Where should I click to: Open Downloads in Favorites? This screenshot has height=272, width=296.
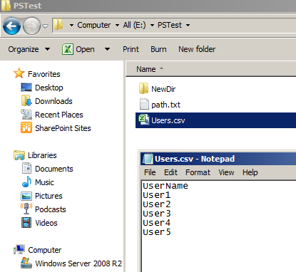pyautogui.click(x=53, y=101)
